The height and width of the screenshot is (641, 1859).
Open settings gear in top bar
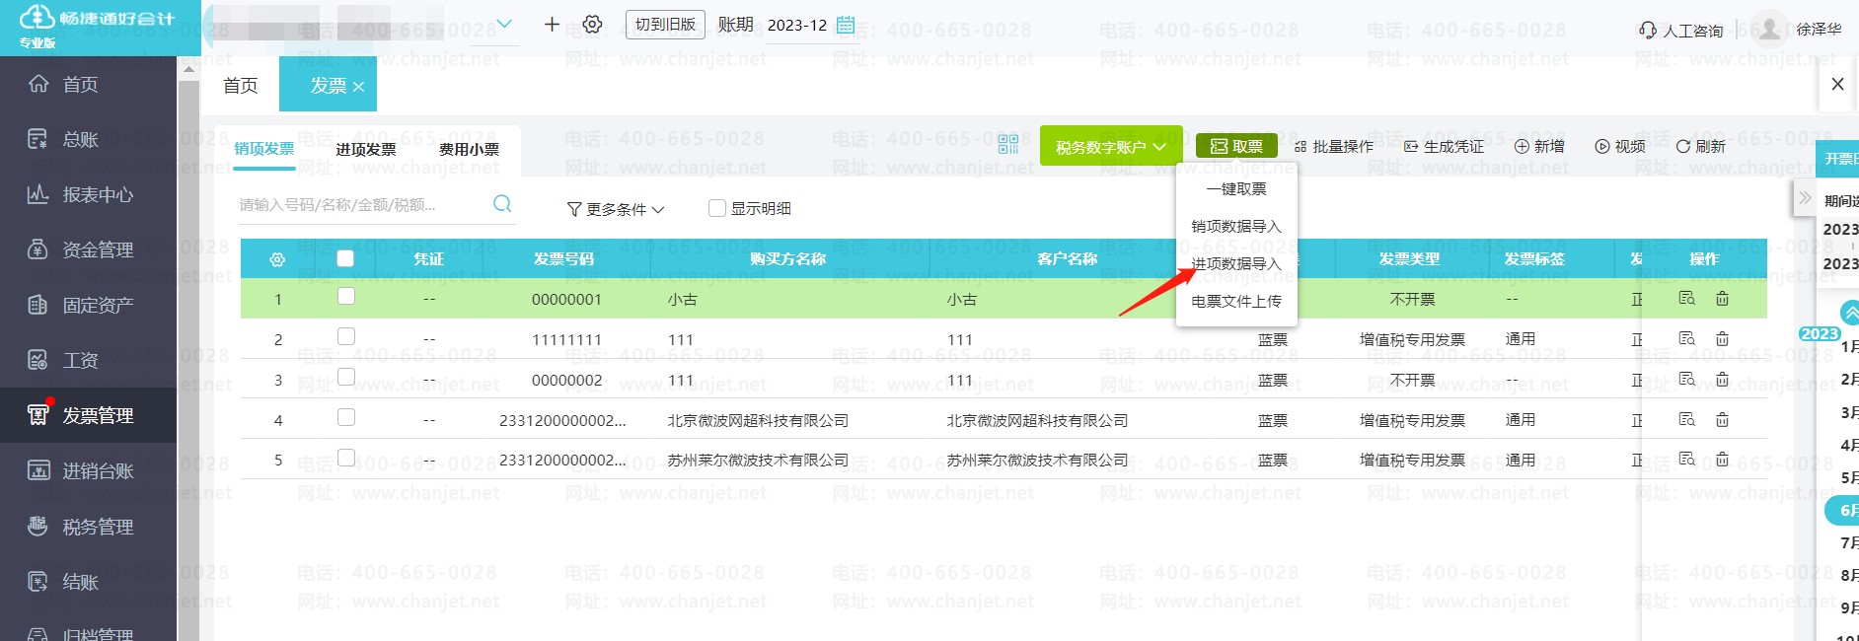coord(592,25)
